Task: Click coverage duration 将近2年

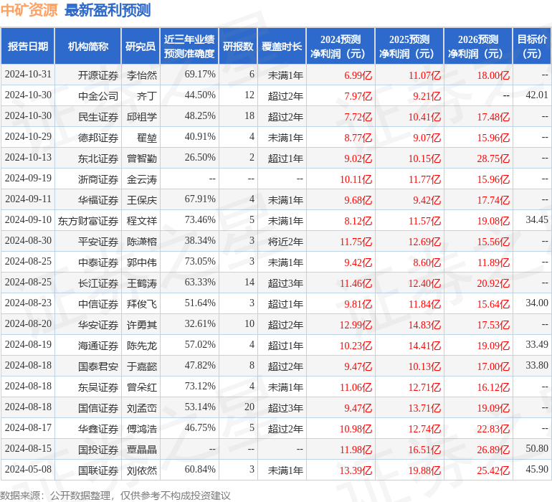Action: click(285, 242)
